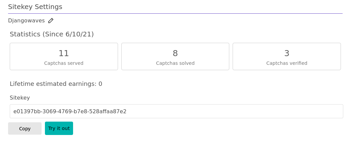Click the Statistics (Since 6/10/21) heading
This screenshot has width=355, height=143.
click(52, 34)
